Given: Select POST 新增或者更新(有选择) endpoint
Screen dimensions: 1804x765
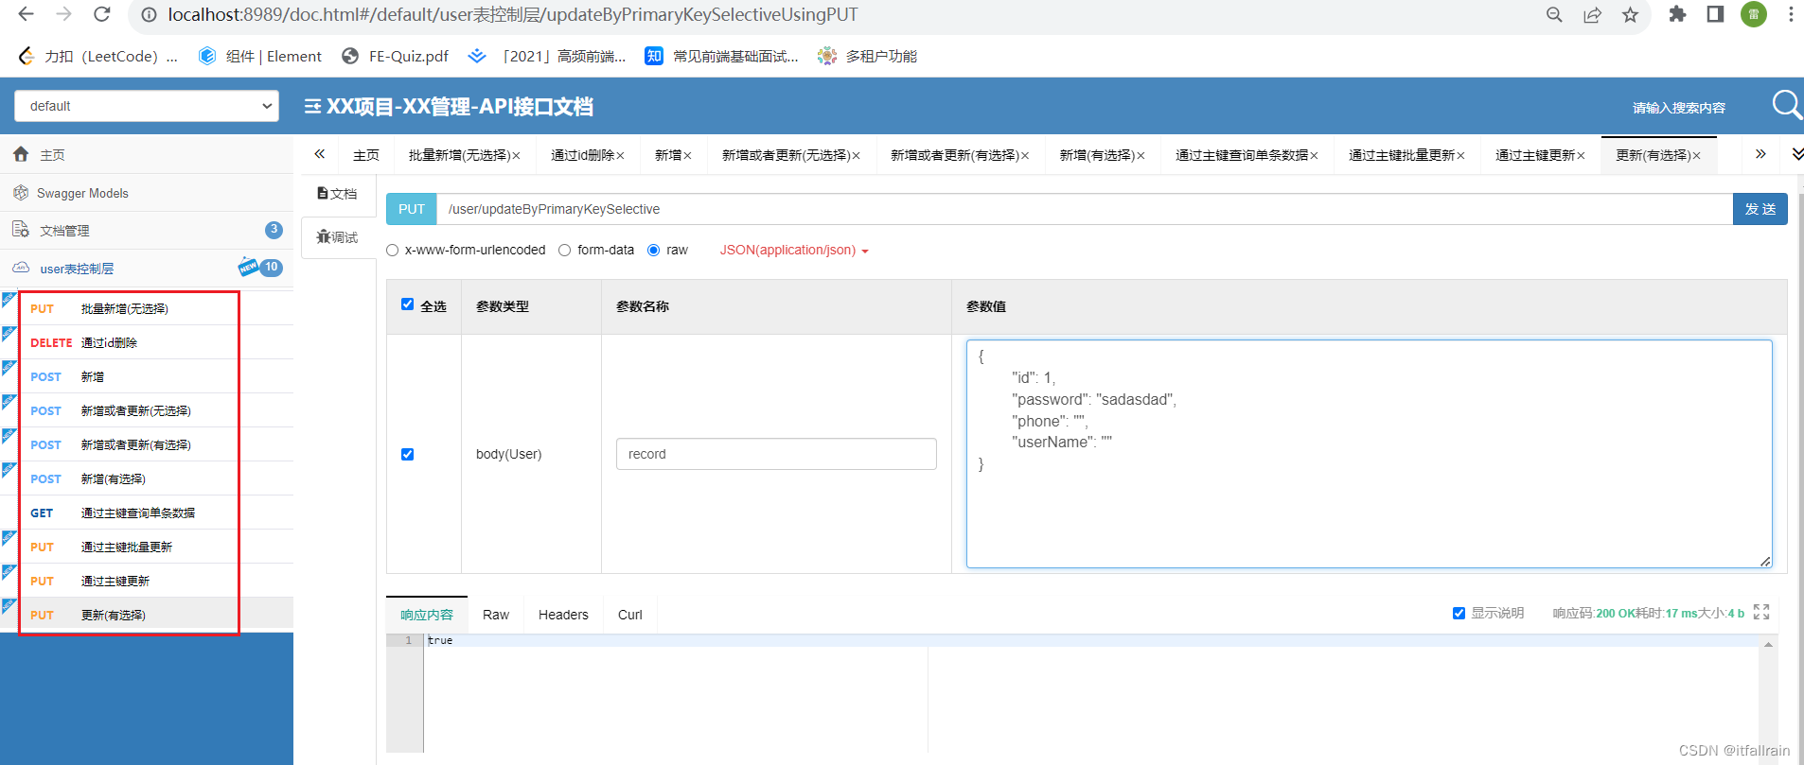Looking at the screenshot, I should [x=147, y=444].
